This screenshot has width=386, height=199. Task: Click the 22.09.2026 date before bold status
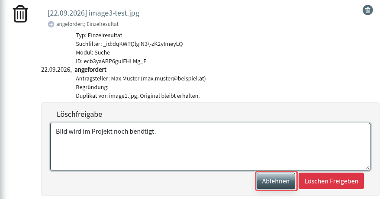pyautogui.click(x=56, y=70)
